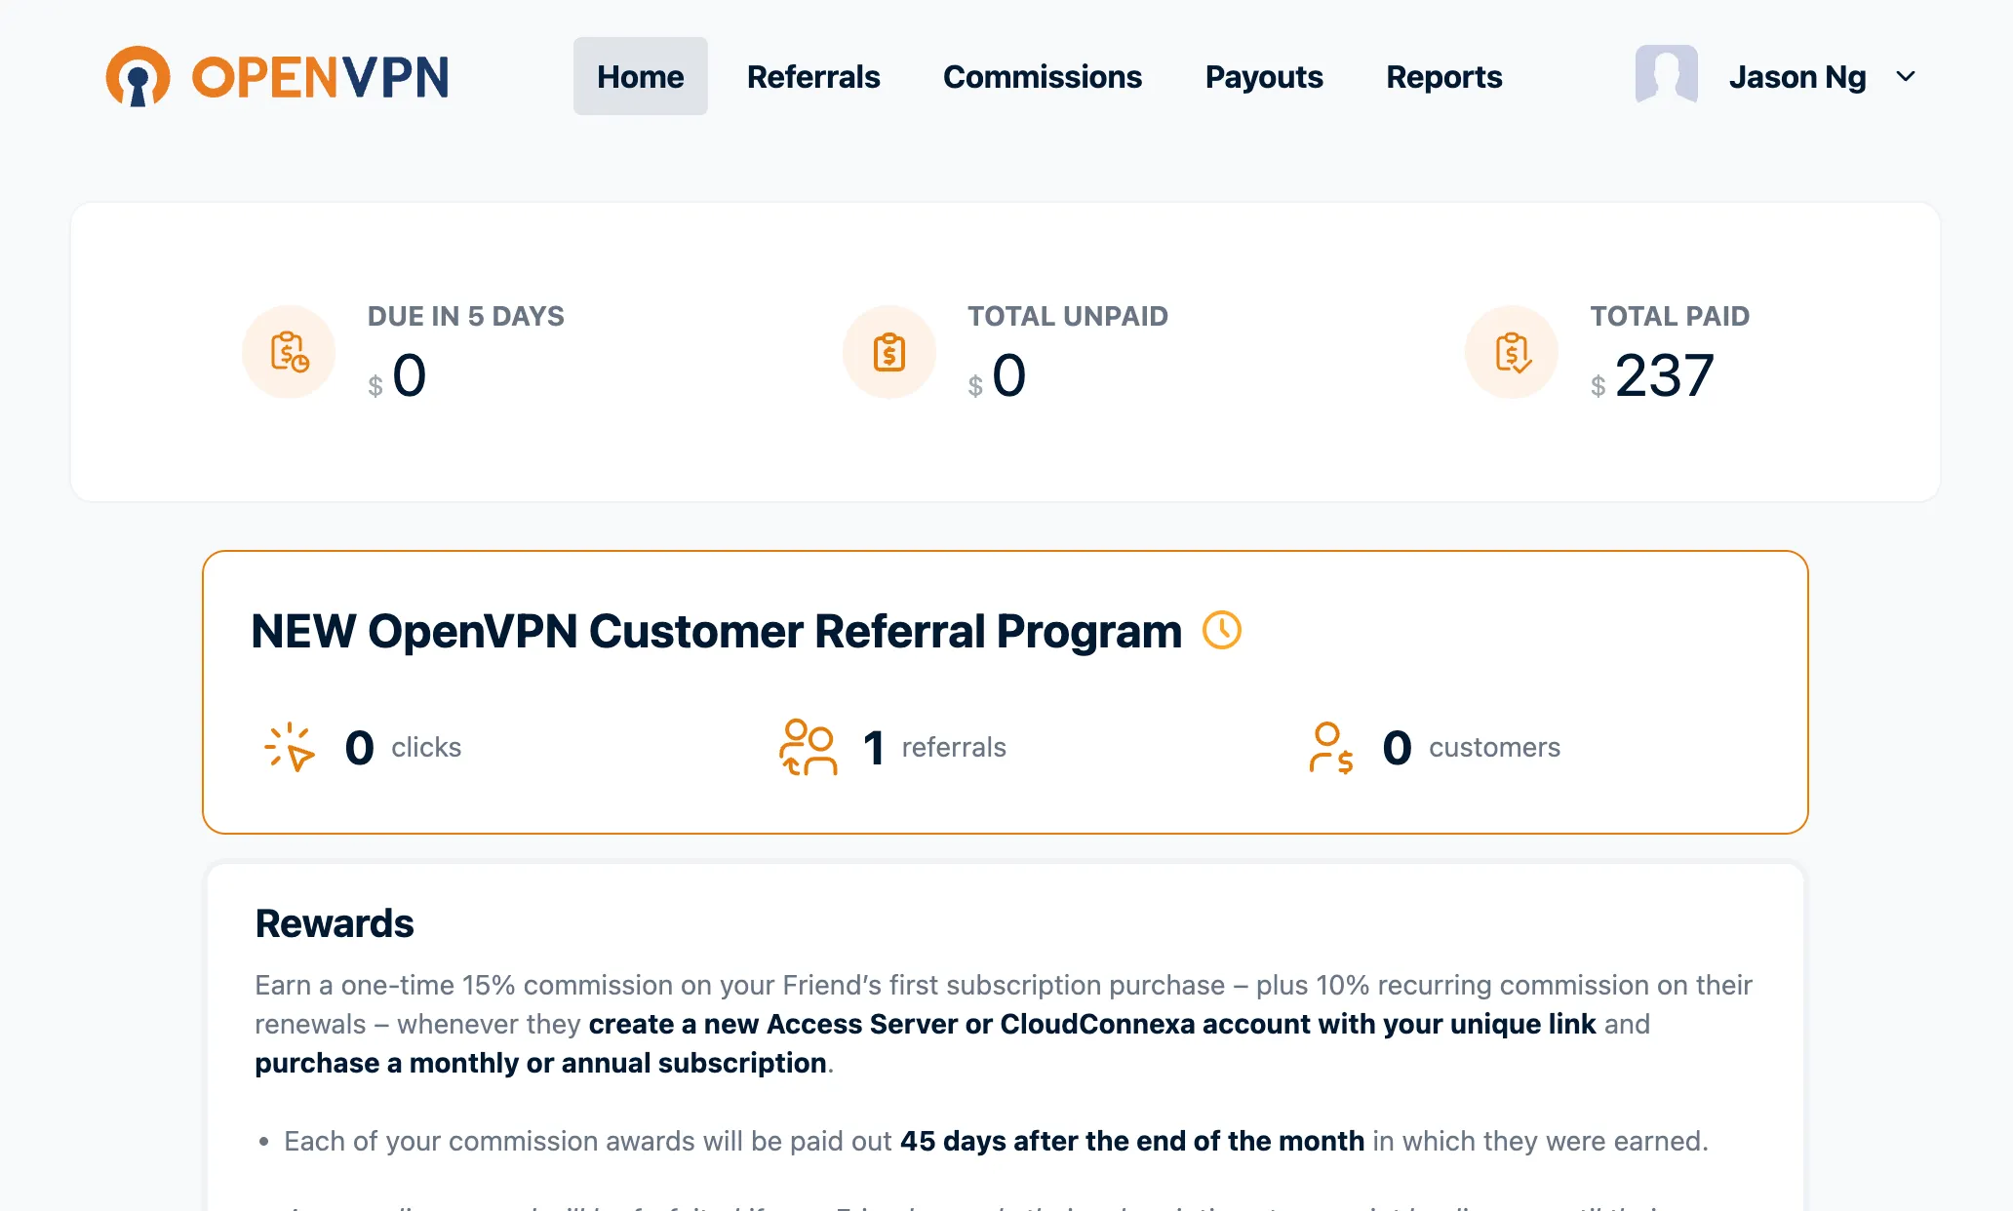Click the Total Paid clipboard-check icon
Screen dimensions: 2013x1211
coord(1511,352)
